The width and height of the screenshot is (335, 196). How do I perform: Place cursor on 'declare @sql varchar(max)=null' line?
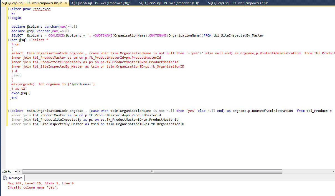click(x=40, y=31)
